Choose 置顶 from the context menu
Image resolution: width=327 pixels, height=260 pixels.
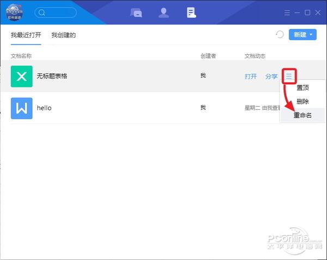(302, 88)
